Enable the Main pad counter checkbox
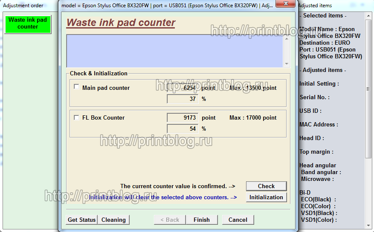The width and height of the screenshot is (374, 232). point(76,87)
